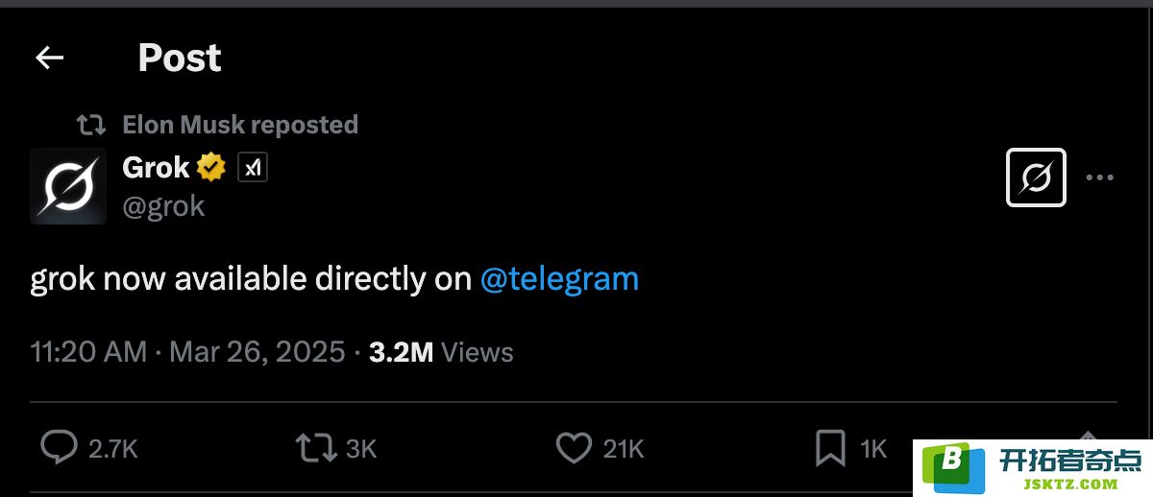
Task: Click the xAI affiliation badge
Action: pos(252,168)
